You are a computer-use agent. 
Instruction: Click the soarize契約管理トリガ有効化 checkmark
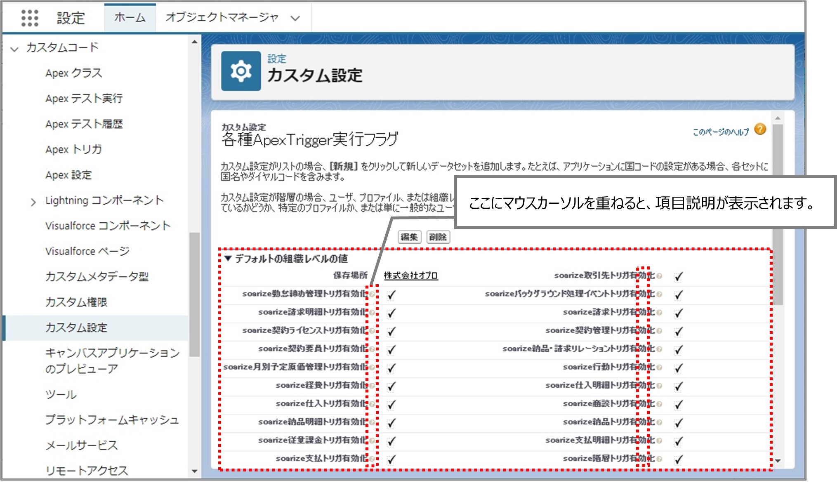678,332
